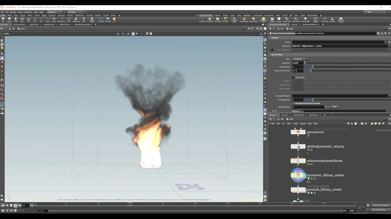Open the Filter Gaussian dropdown
Screen dimensions: 391x219
[301, 59]
